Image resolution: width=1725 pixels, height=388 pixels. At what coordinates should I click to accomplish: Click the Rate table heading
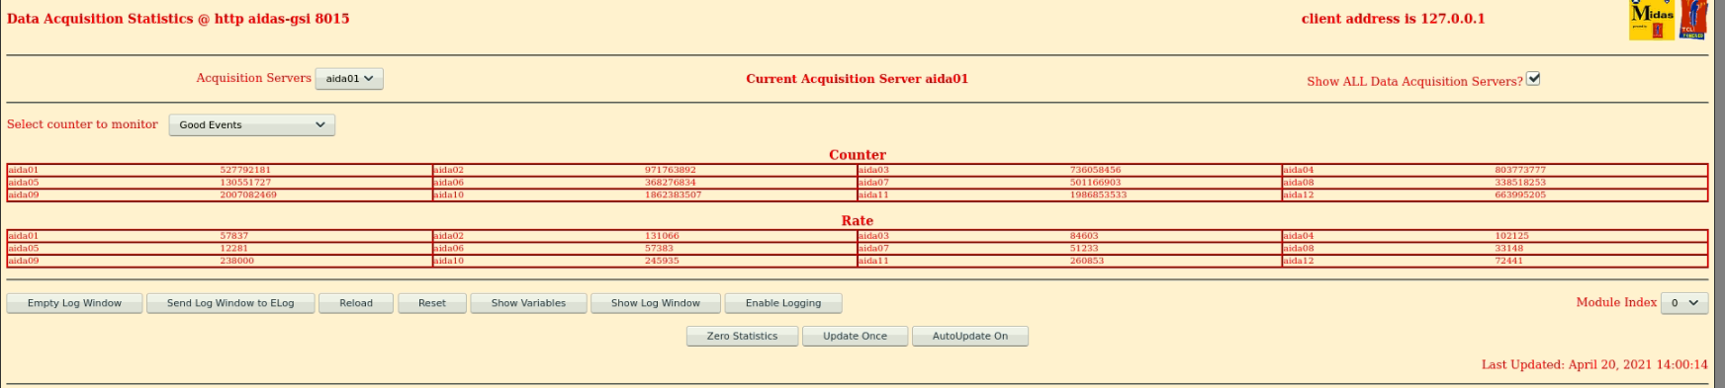click(858, 221)
